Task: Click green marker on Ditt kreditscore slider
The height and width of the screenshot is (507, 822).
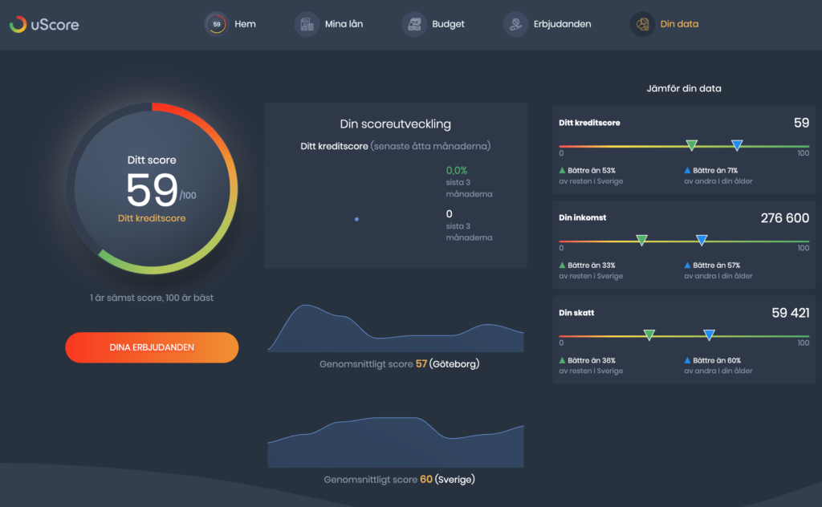Action: coord(691,145)
